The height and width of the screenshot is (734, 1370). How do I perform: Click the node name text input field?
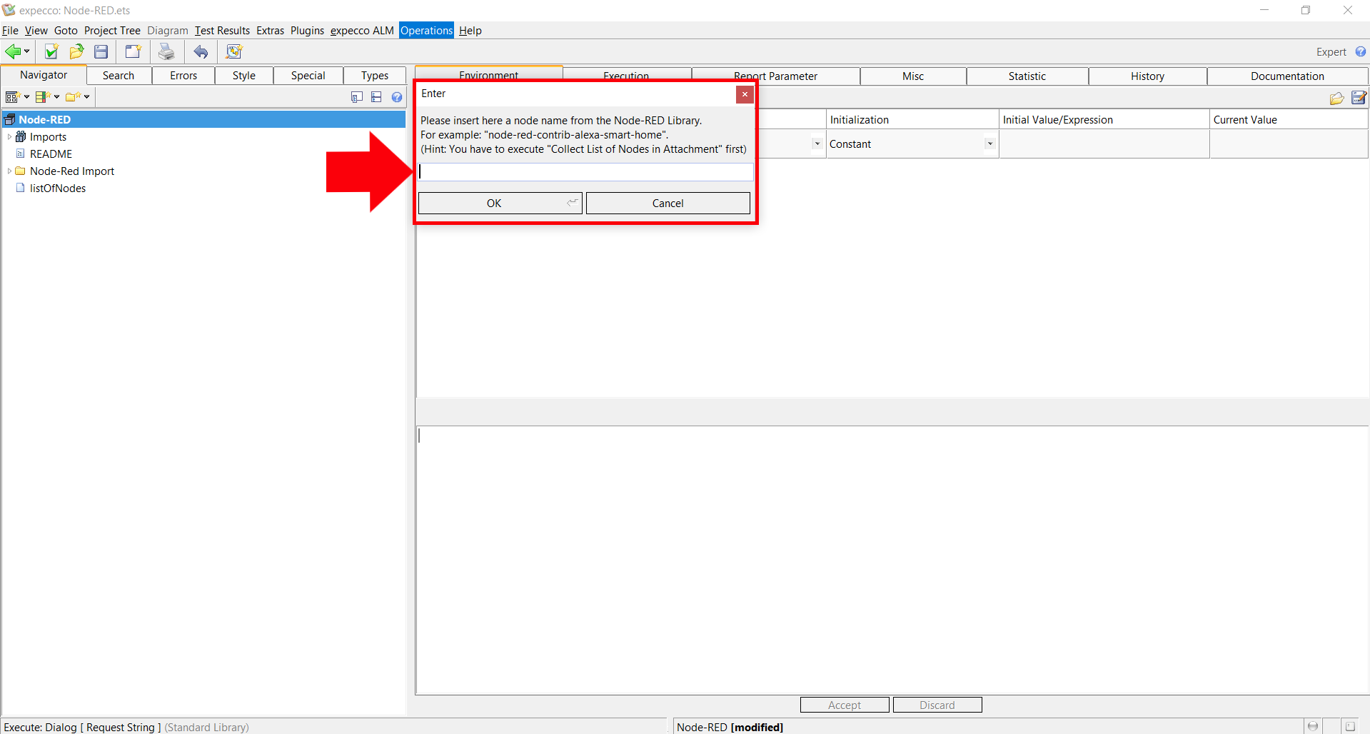pos(585,171)
